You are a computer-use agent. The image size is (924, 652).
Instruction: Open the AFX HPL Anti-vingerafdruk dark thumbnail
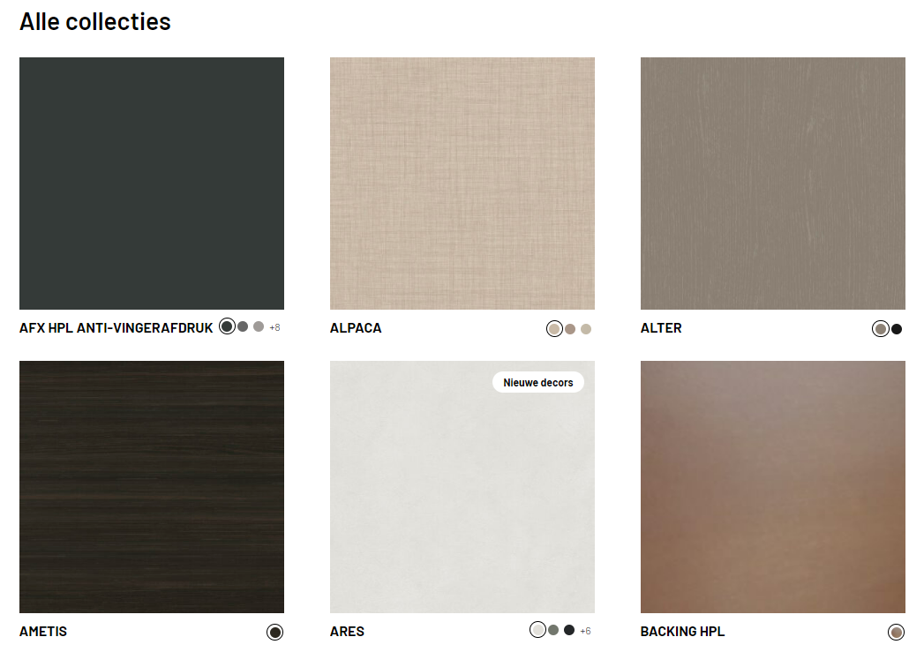coord(152,184)
